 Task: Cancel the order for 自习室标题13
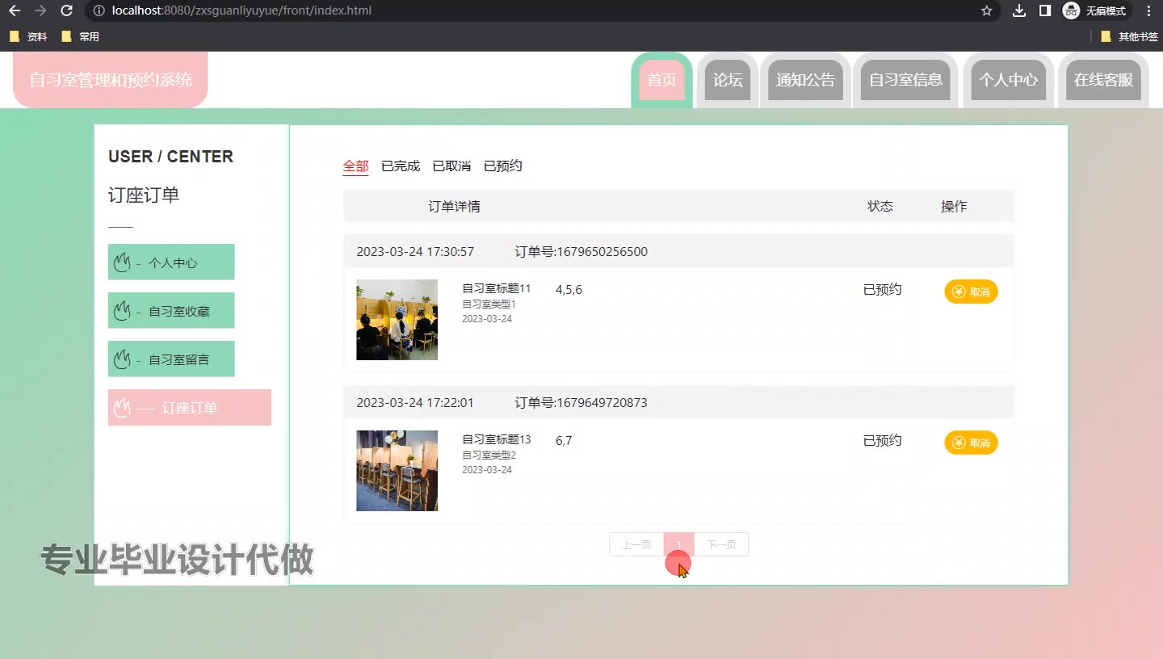(x=971, y=443)
